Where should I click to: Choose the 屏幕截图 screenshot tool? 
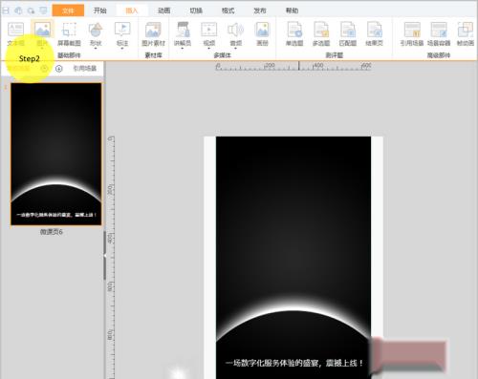(69, 33)
